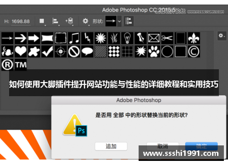Open the path alignment options
Viewport: 228px width, 165px height.
pyautogui.click(x=56, y=21)
